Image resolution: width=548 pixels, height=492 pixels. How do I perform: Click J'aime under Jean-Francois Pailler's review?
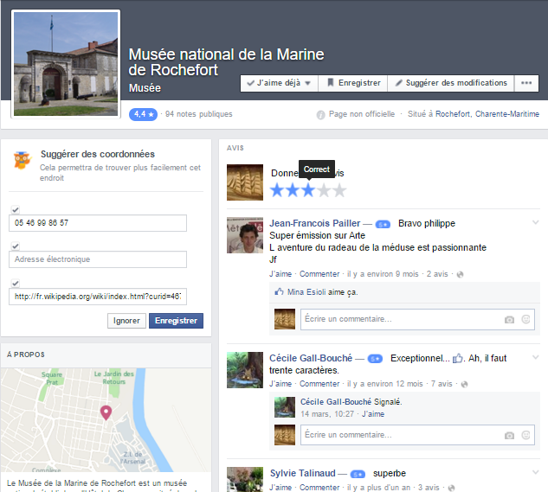coord(280,274)
